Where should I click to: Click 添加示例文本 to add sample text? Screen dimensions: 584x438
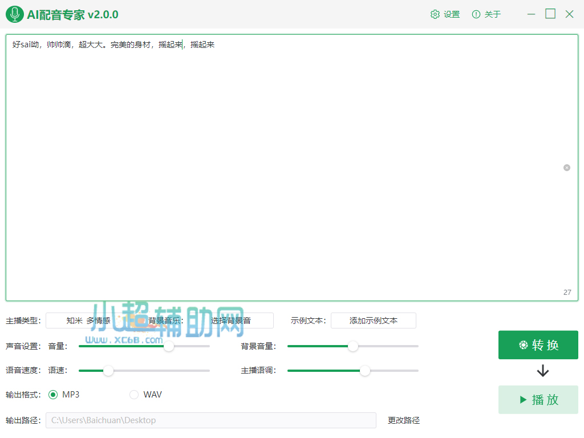[374, 321]
